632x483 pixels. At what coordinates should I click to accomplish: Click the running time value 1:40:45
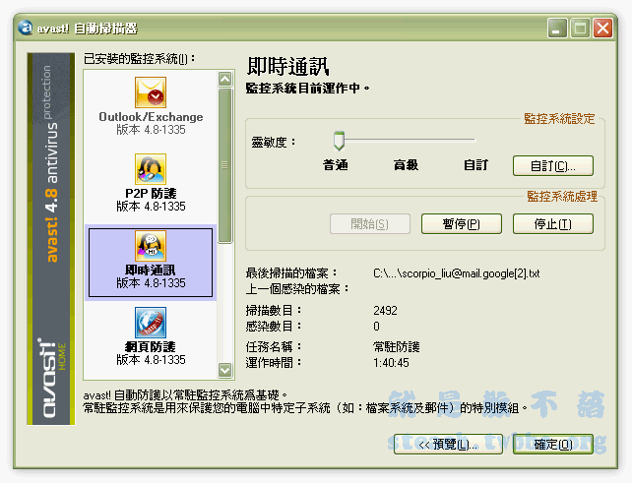pos(391,363)
